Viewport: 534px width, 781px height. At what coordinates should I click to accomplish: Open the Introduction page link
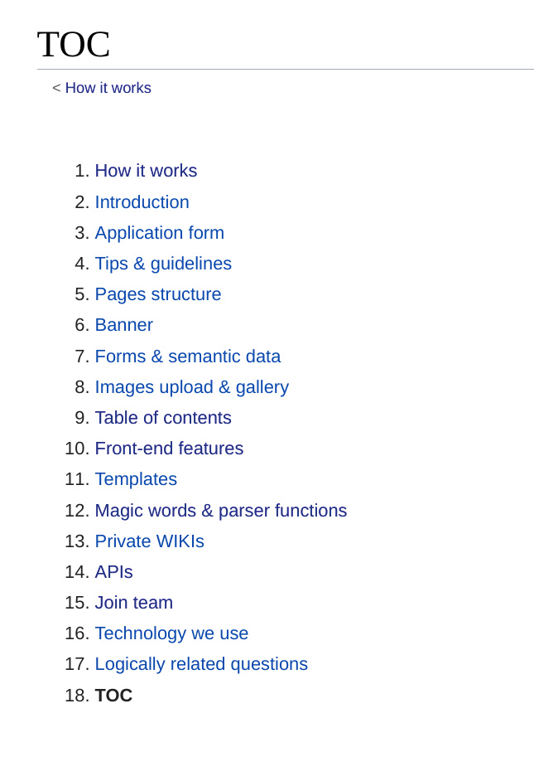pos(142,202)
